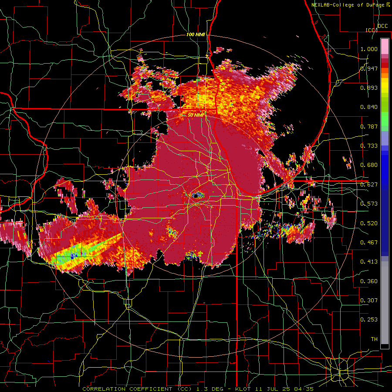Click the 11 JUL 25 04:35 timestamp
The height and width of the screenshot is (392, 392).
[284, 389]
